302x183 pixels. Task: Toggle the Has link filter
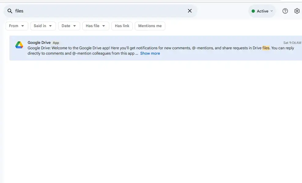[x=122, y=26]
